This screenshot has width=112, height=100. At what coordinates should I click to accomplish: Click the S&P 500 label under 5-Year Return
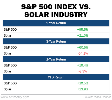[10, 30]
